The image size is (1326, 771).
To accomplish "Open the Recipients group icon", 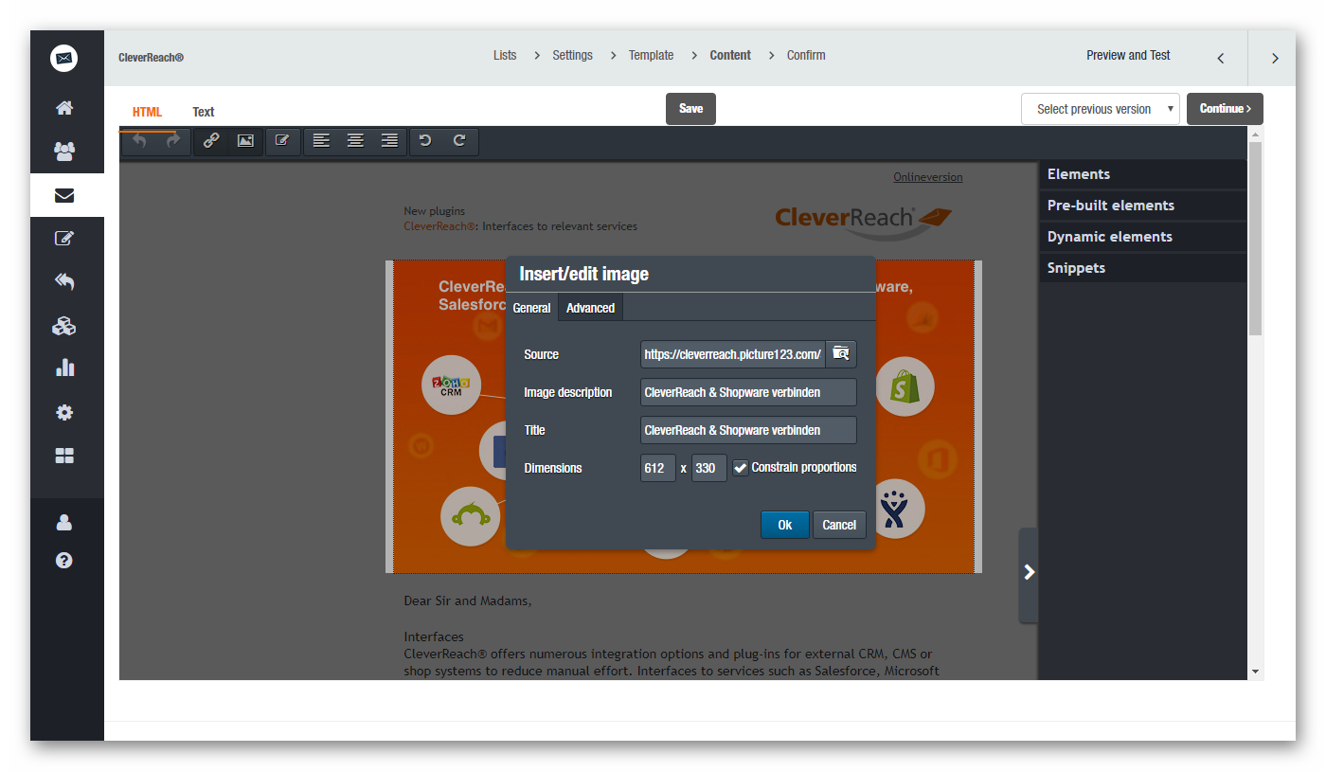I will (64, 151).
